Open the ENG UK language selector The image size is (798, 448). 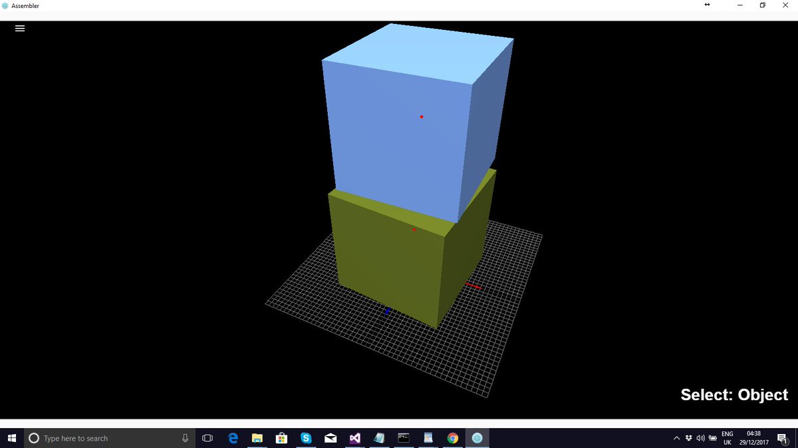click(x=727, y=438)
